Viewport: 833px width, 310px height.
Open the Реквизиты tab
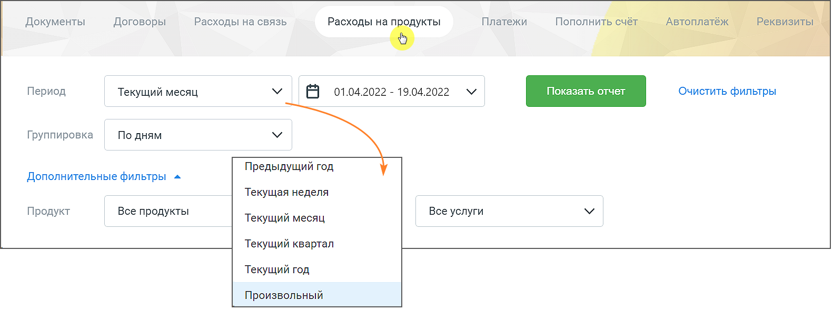click(x=785, y=22)
